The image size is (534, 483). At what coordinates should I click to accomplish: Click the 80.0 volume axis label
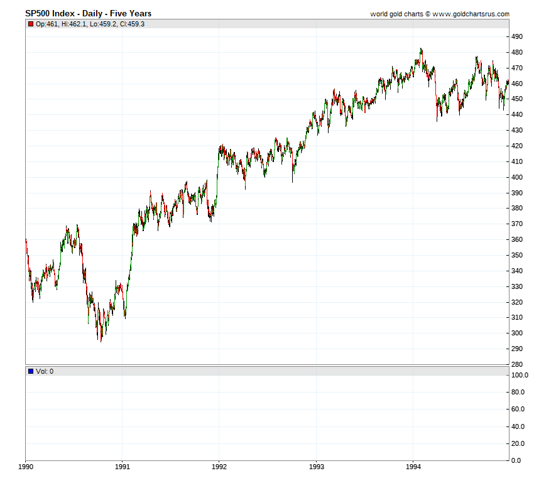click(x=518, y=393)
